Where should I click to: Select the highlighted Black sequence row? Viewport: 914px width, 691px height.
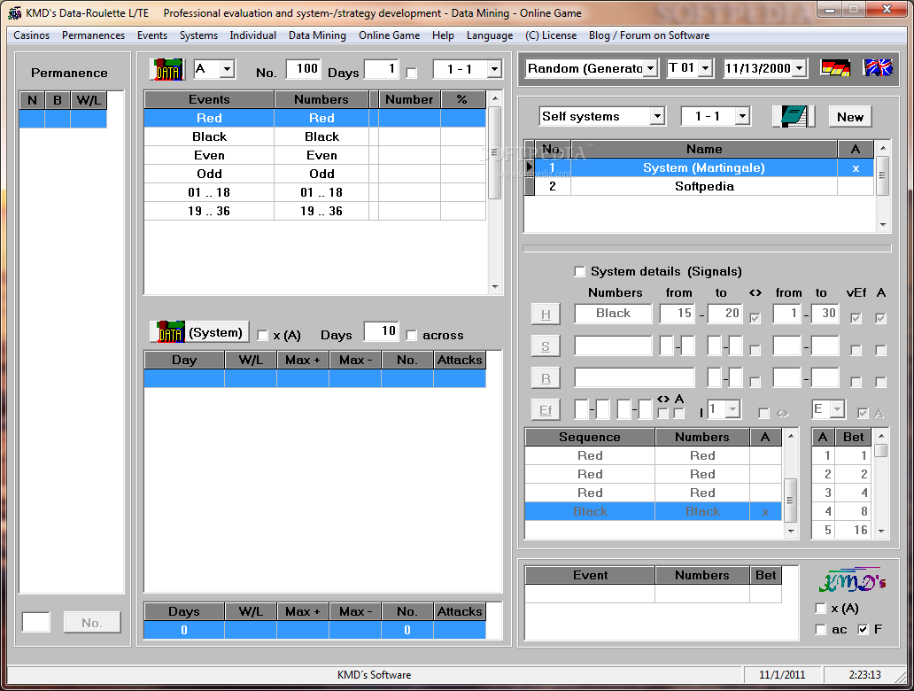(653, 511)
